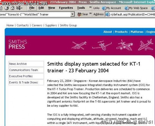Open the Home link on page
The height and width of the screenshot is (126, 155).
click(x=10, y=25)
